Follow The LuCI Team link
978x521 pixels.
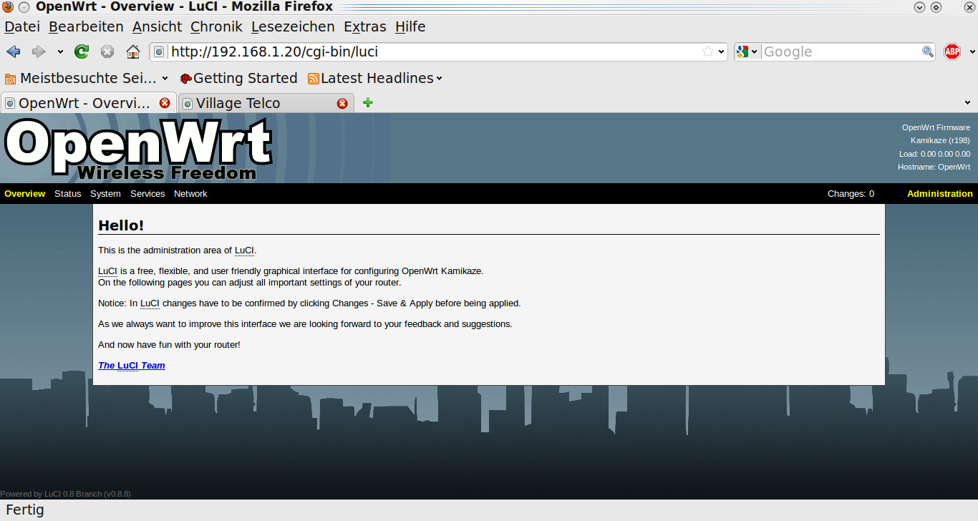(x=132, y=366)
